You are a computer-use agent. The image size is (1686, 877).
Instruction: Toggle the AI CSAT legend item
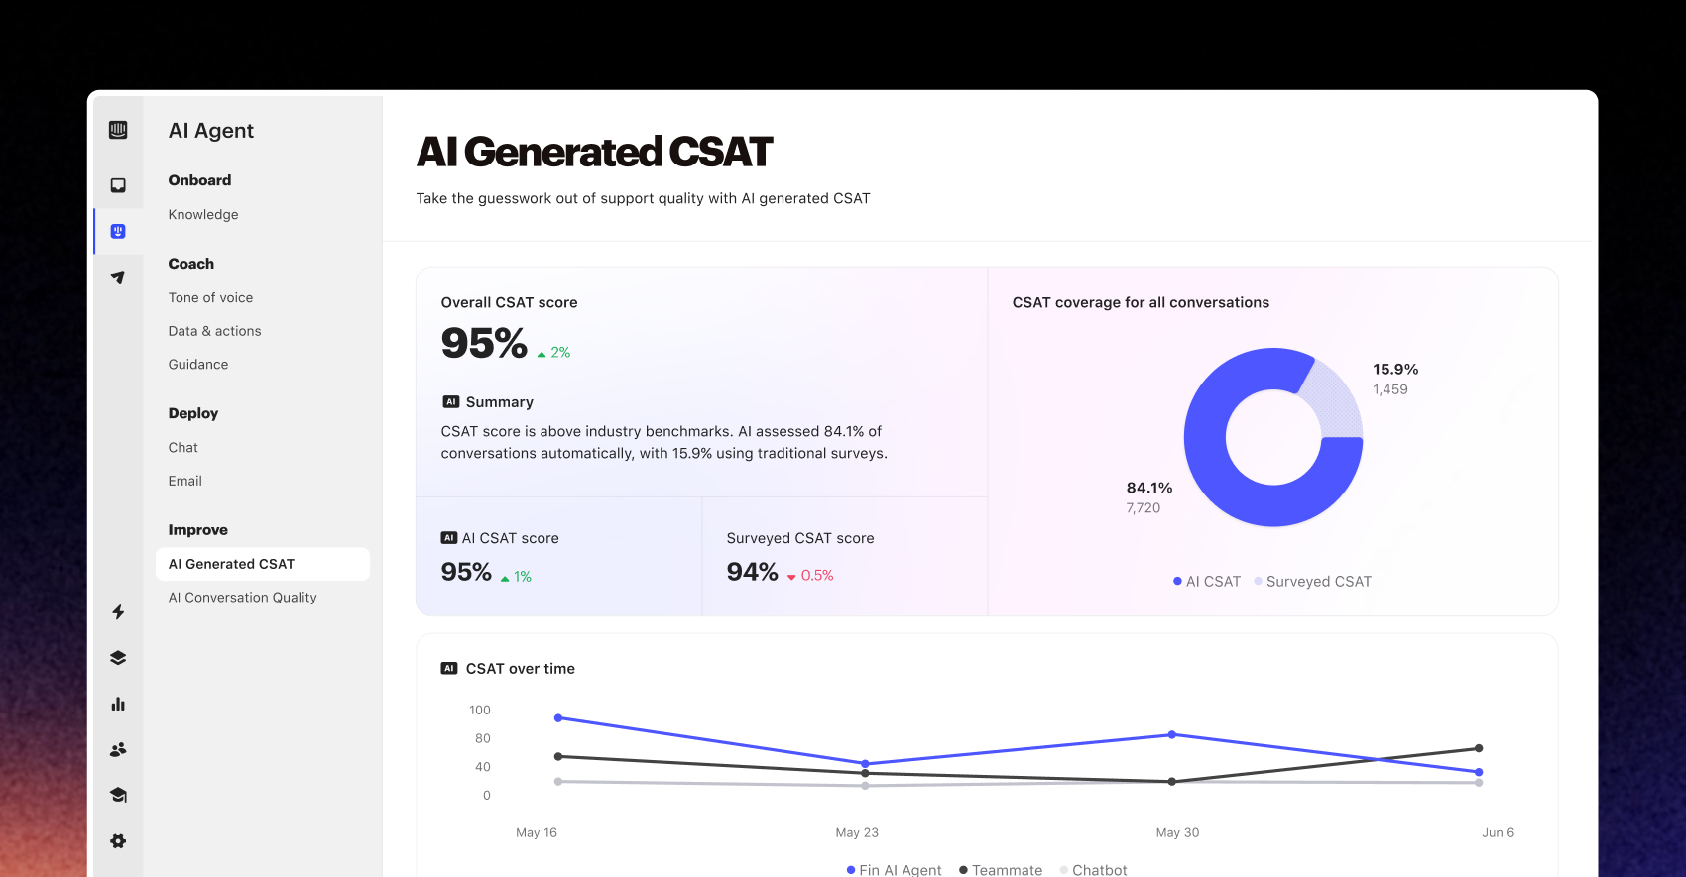(x=1206, y=581)
